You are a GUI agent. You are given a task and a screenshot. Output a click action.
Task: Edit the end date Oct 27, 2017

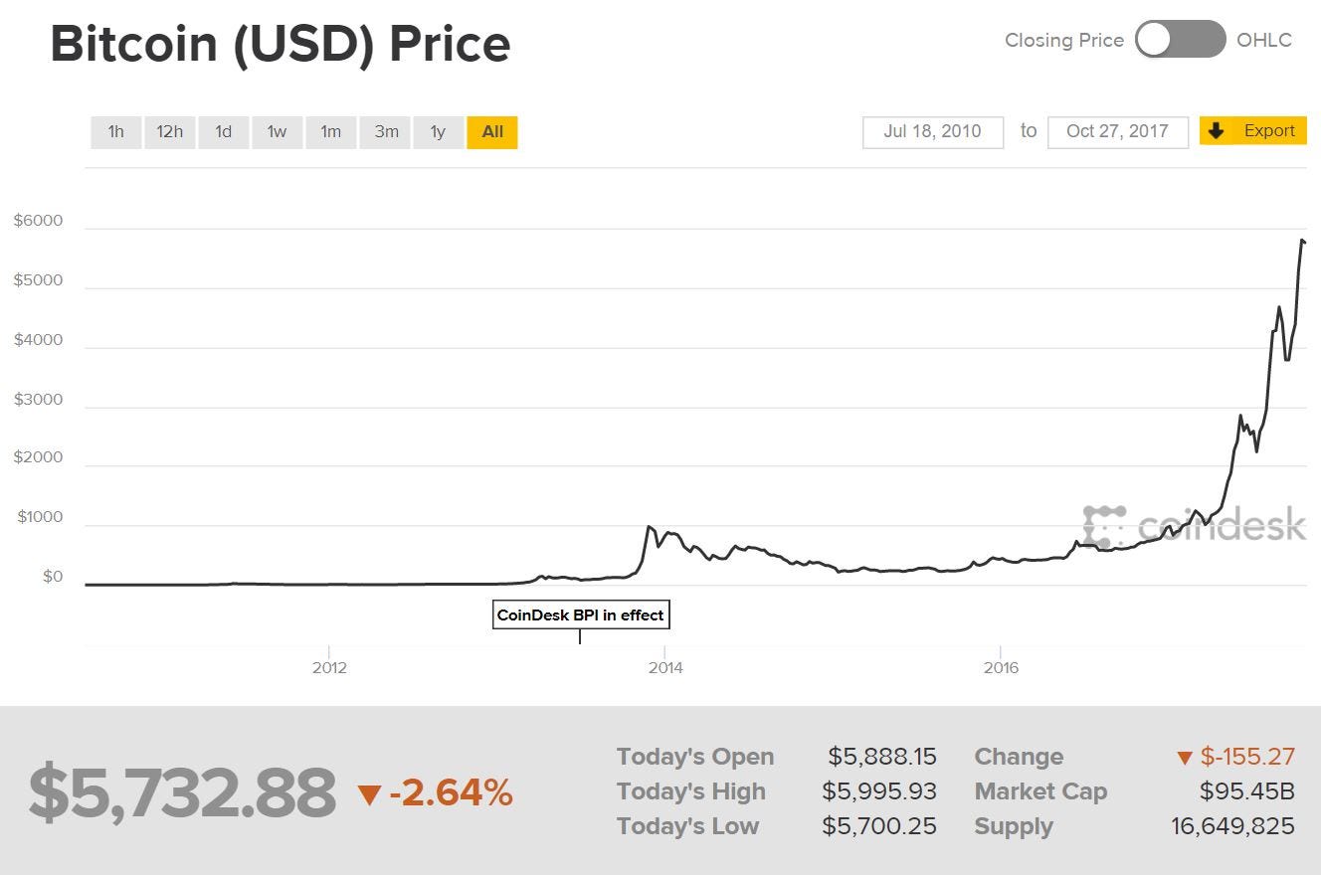click(1117, 131)
